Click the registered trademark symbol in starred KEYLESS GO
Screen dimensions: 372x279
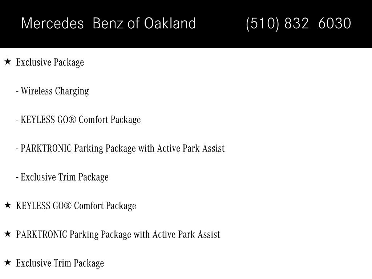(68, 206)
